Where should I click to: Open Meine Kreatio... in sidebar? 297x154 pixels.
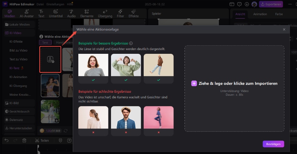point(20,95)
